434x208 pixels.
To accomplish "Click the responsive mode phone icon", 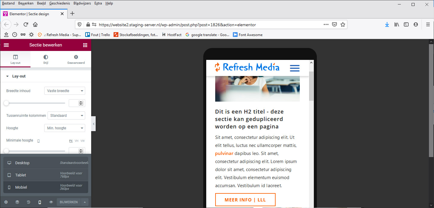I will (40, 202).
